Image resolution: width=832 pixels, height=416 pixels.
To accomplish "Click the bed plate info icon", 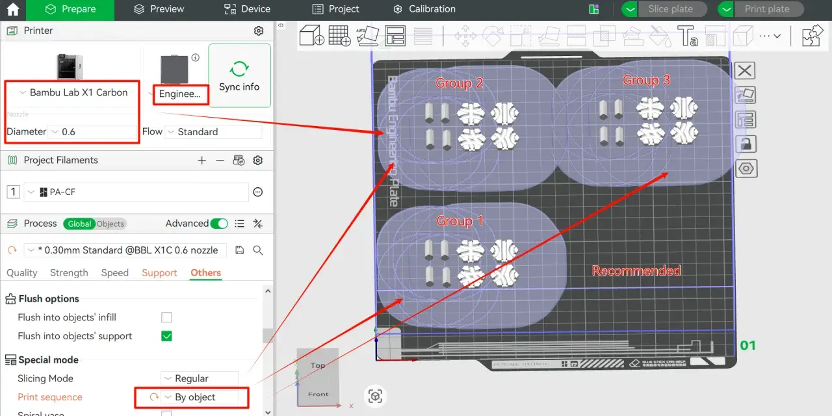I will [196, 58].
